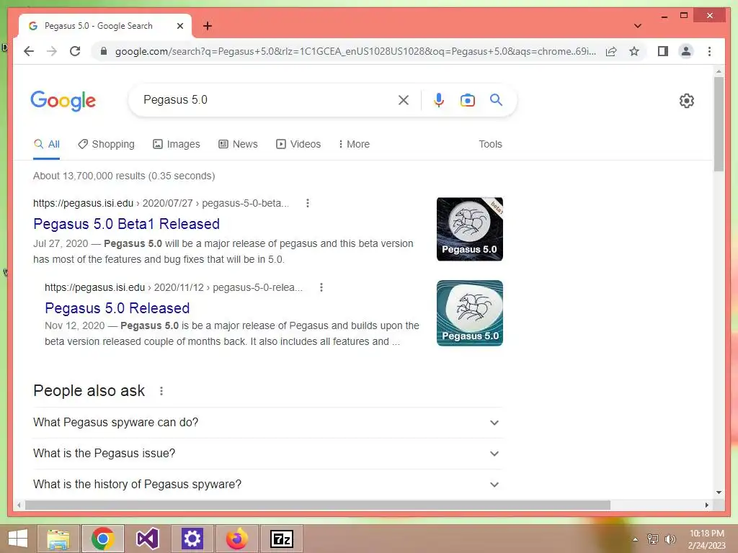Open Visual Studio from taskbar
The height and width of the screenshot is (553, 738).
pos(147,539)
